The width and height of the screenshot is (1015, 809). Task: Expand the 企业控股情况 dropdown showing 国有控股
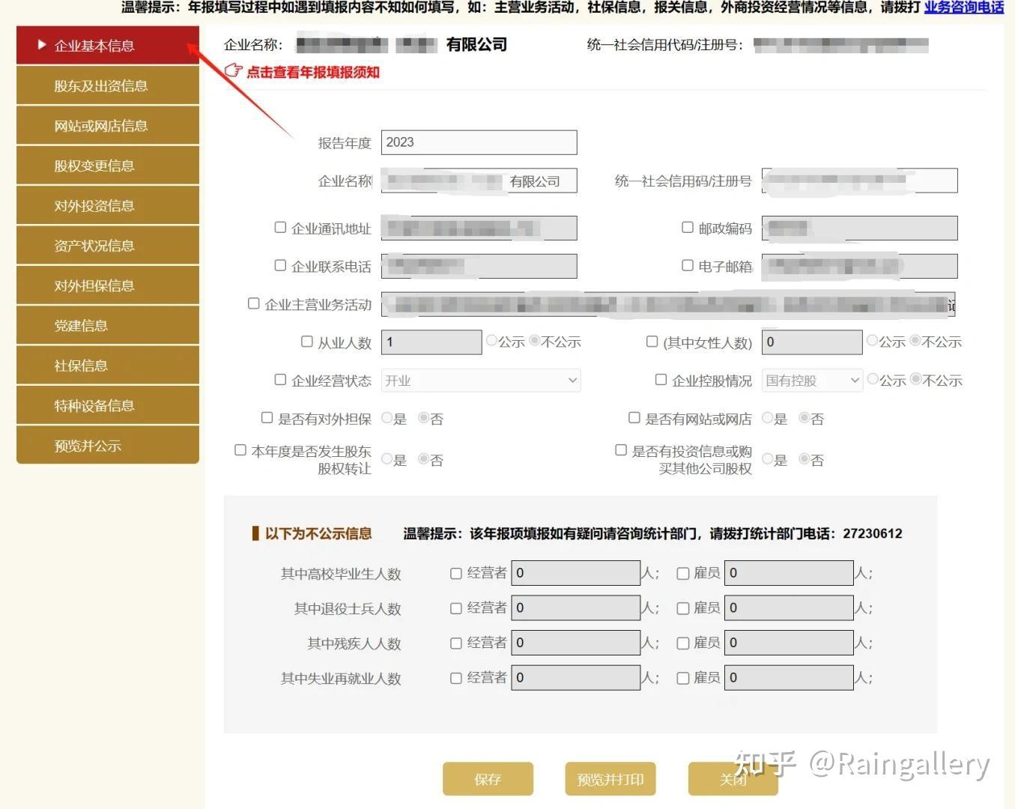click(x=812, y=381)
